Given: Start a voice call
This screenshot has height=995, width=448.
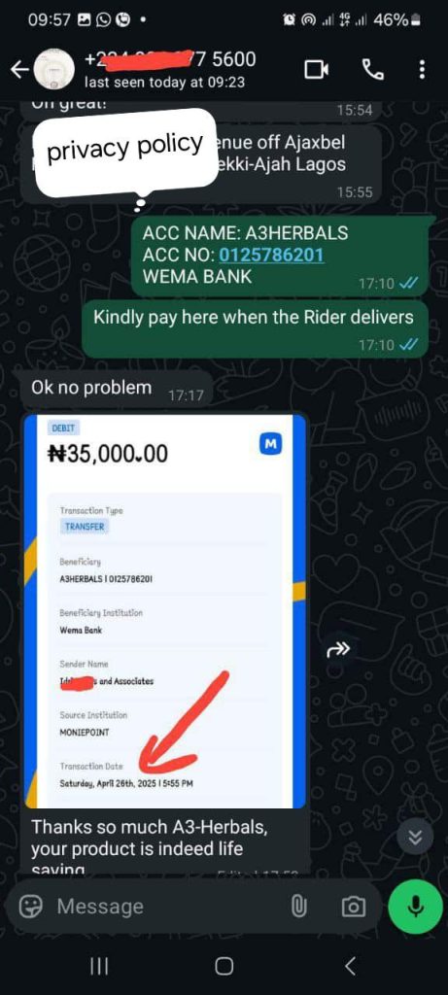Looking at the screenshot, I should pos(372,70).
